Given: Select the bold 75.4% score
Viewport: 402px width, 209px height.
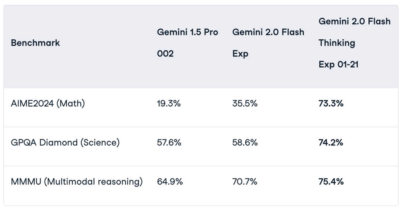Looking at the screenshot, I should tap(331, 182).
